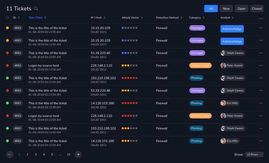Viewport: 269px width, 163px height.
Task: Open column options menu in table header
Action: (x=261, y=18)
